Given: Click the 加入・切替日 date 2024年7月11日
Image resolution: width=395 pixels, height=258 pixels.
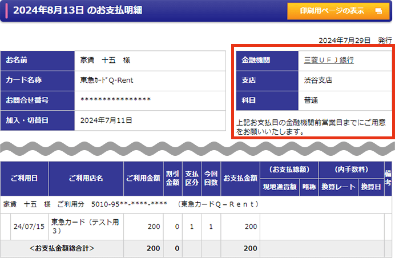Looking at the screenshot, I should (x=106, y=120).
